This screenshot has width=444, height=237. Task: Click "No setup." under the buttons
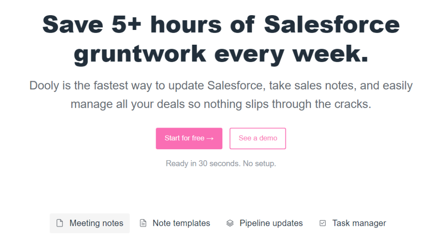tap(260, 164)
